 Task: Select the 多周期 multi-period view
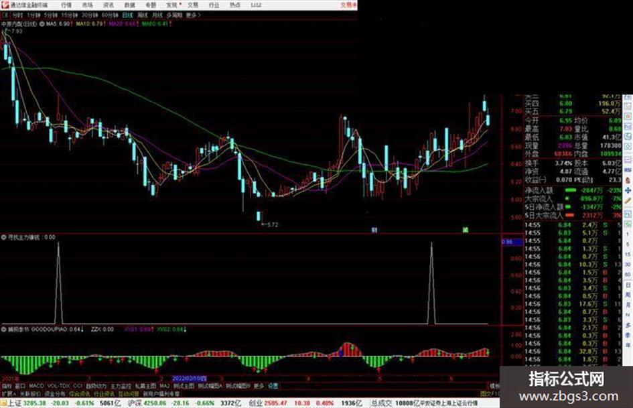pos(174,15)
